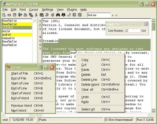Click the Exit door toolbar icon
The width and height of the screenshot is (157, 124).
[x=20, y=15]
